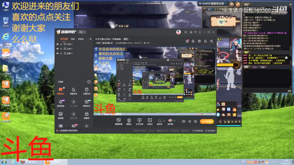This screenshot has width=294, height=165.
Task: Add a 多媒体 media source
Action: coord(150,121)
